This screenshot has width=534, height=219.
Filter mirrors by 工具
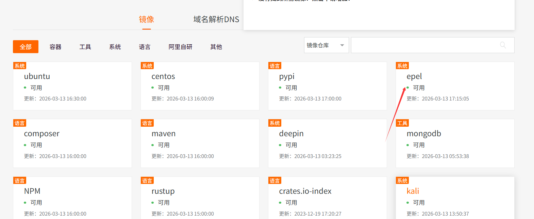(85, 47)
